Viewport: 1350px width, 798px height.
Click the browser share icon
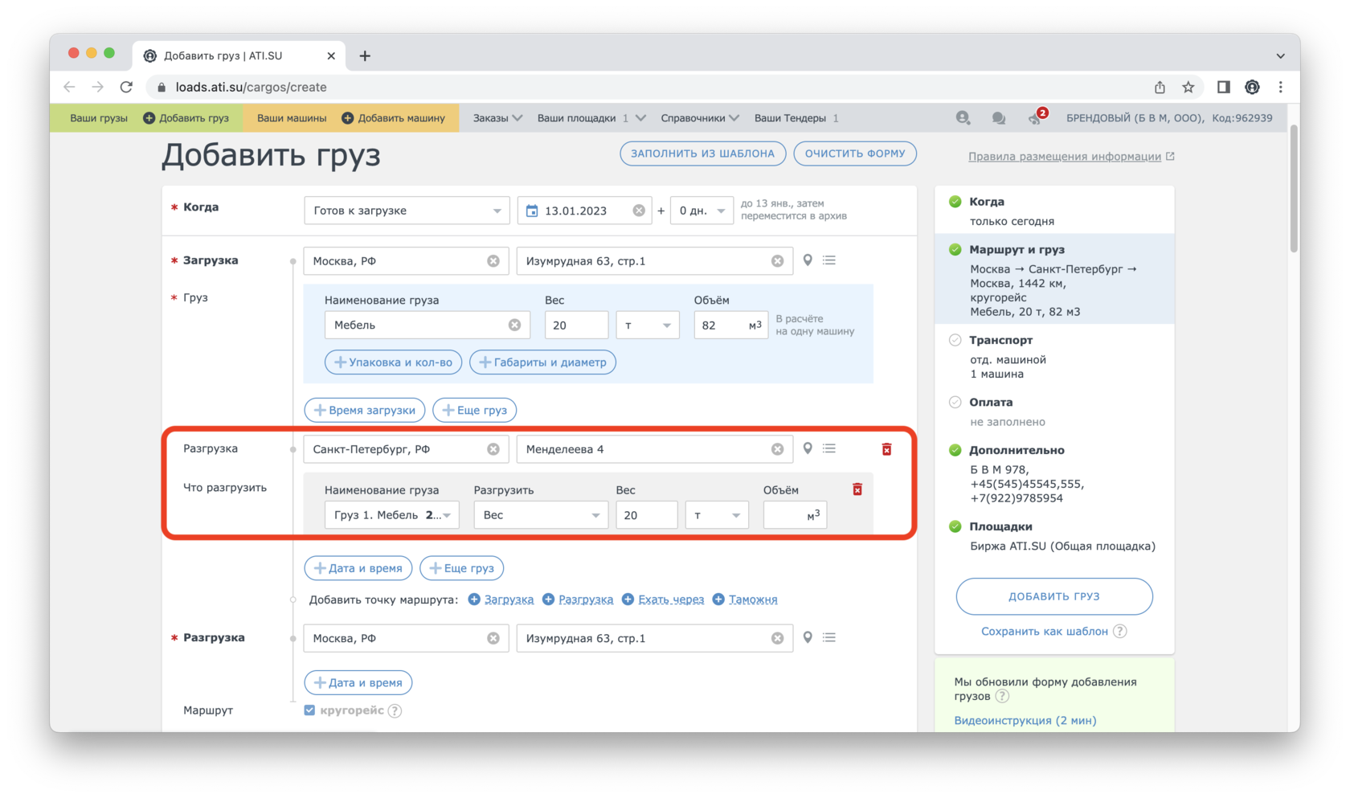click(x=1160, y=87)
